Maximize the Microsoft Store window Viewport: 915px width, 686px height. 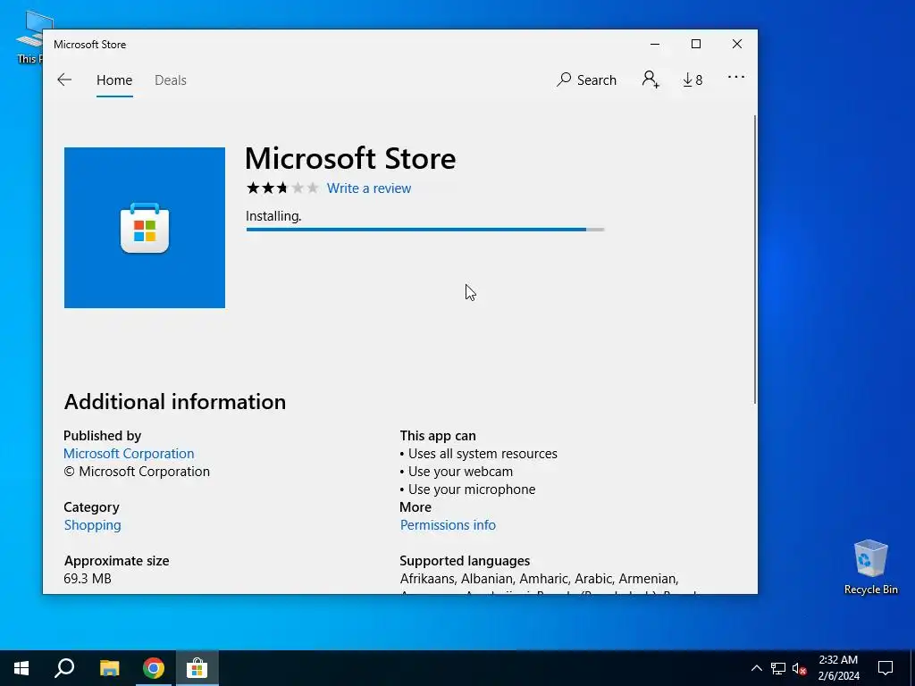695,45
